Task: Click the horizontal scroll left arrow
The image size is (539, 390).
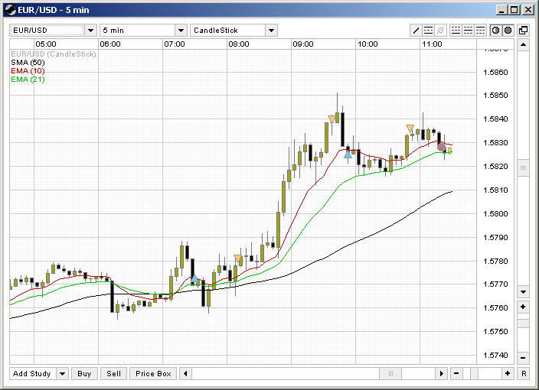Action: coord(185,373)
